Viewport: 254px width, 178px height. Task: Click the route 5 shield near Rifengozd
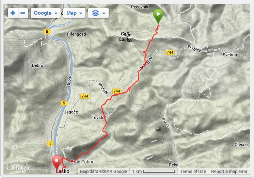point(47,31)
